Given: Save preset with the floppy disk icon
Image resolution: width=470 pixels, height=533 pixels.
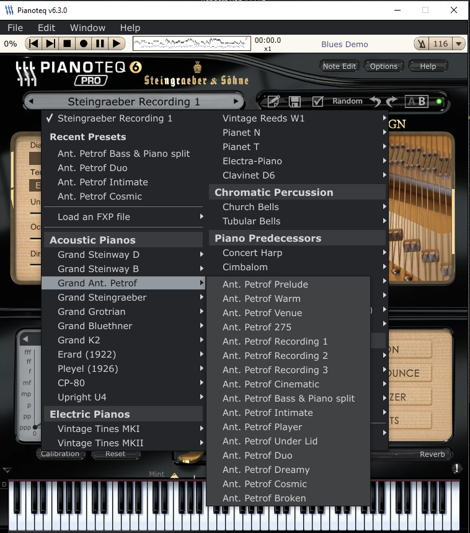Looking at the screenshot, I should coord(295,101).
